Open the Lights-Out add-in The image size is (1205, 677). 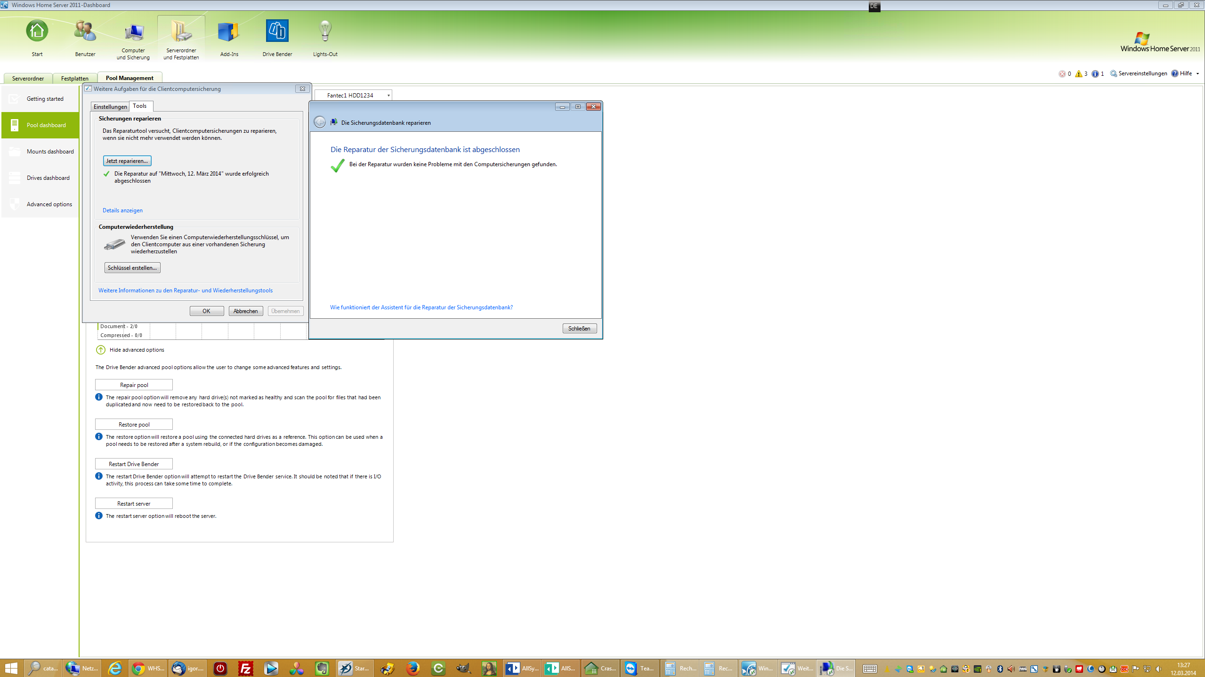click(x=324, y=38)
